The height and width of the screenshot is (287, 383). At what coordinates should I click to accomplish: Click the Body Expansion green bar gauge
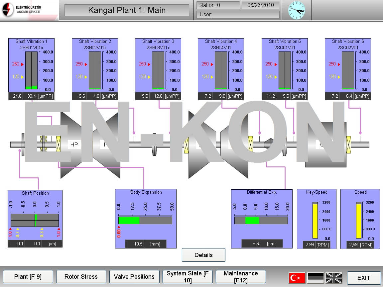[x=145, y=220]
